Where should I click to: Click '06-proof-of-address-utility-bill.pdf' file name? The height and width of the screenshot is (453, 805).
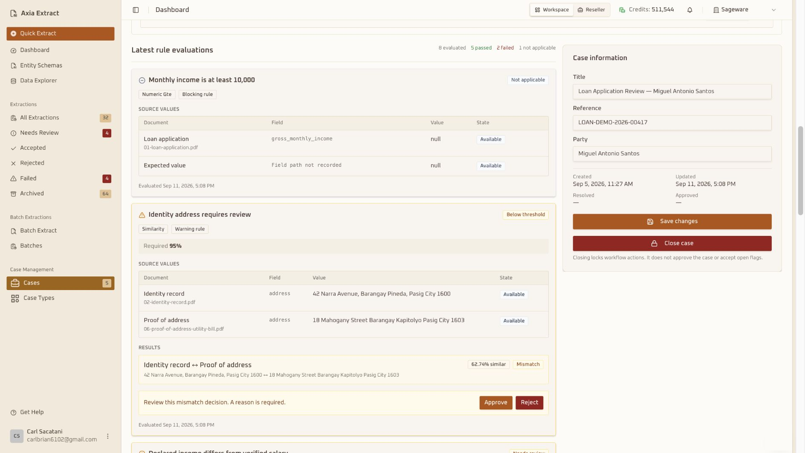pos(183,329)
